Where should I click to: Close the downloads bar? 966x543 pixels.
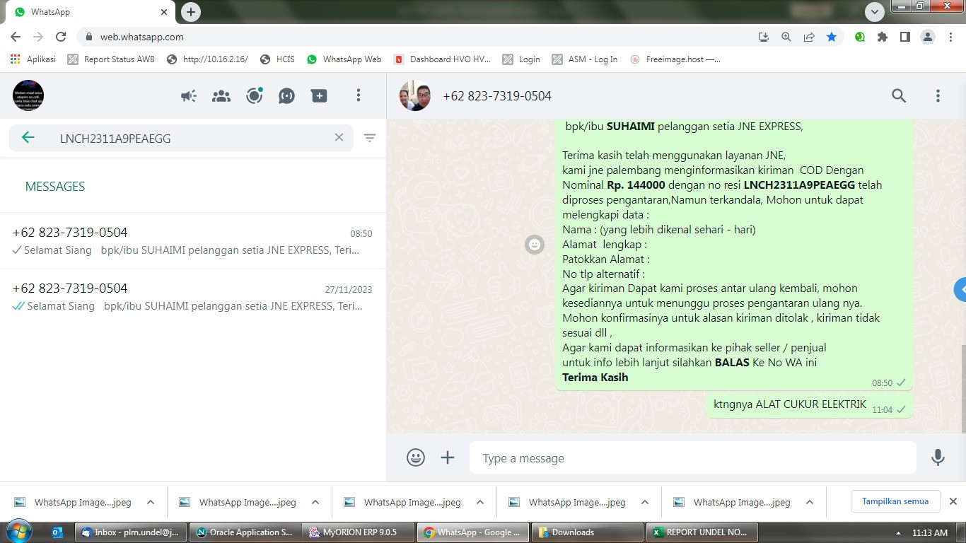[953, 501]
